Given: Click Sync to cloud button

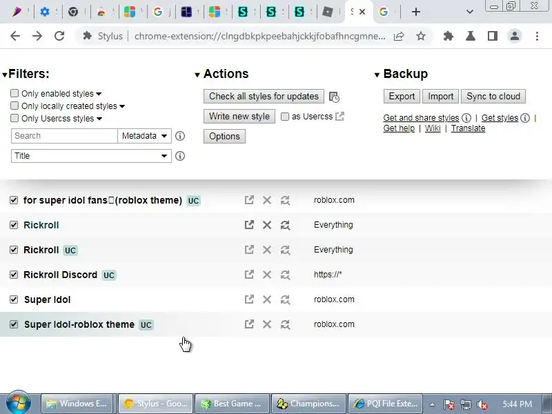Looking at the screenshot, I should [493, 96].
